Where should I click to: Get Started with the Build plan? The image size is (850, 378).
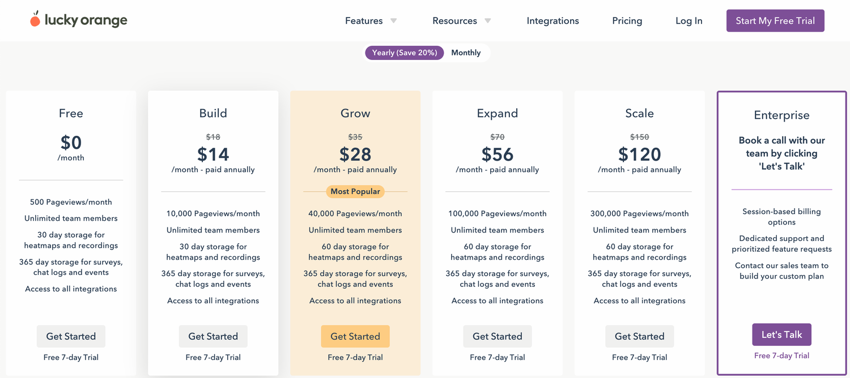click(x=213, y=336)
